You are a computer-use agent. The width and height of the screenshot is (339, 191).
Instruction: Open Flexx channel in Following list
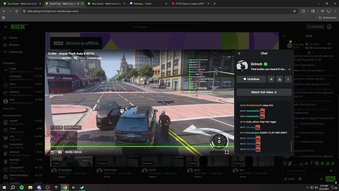coord(23,85)
